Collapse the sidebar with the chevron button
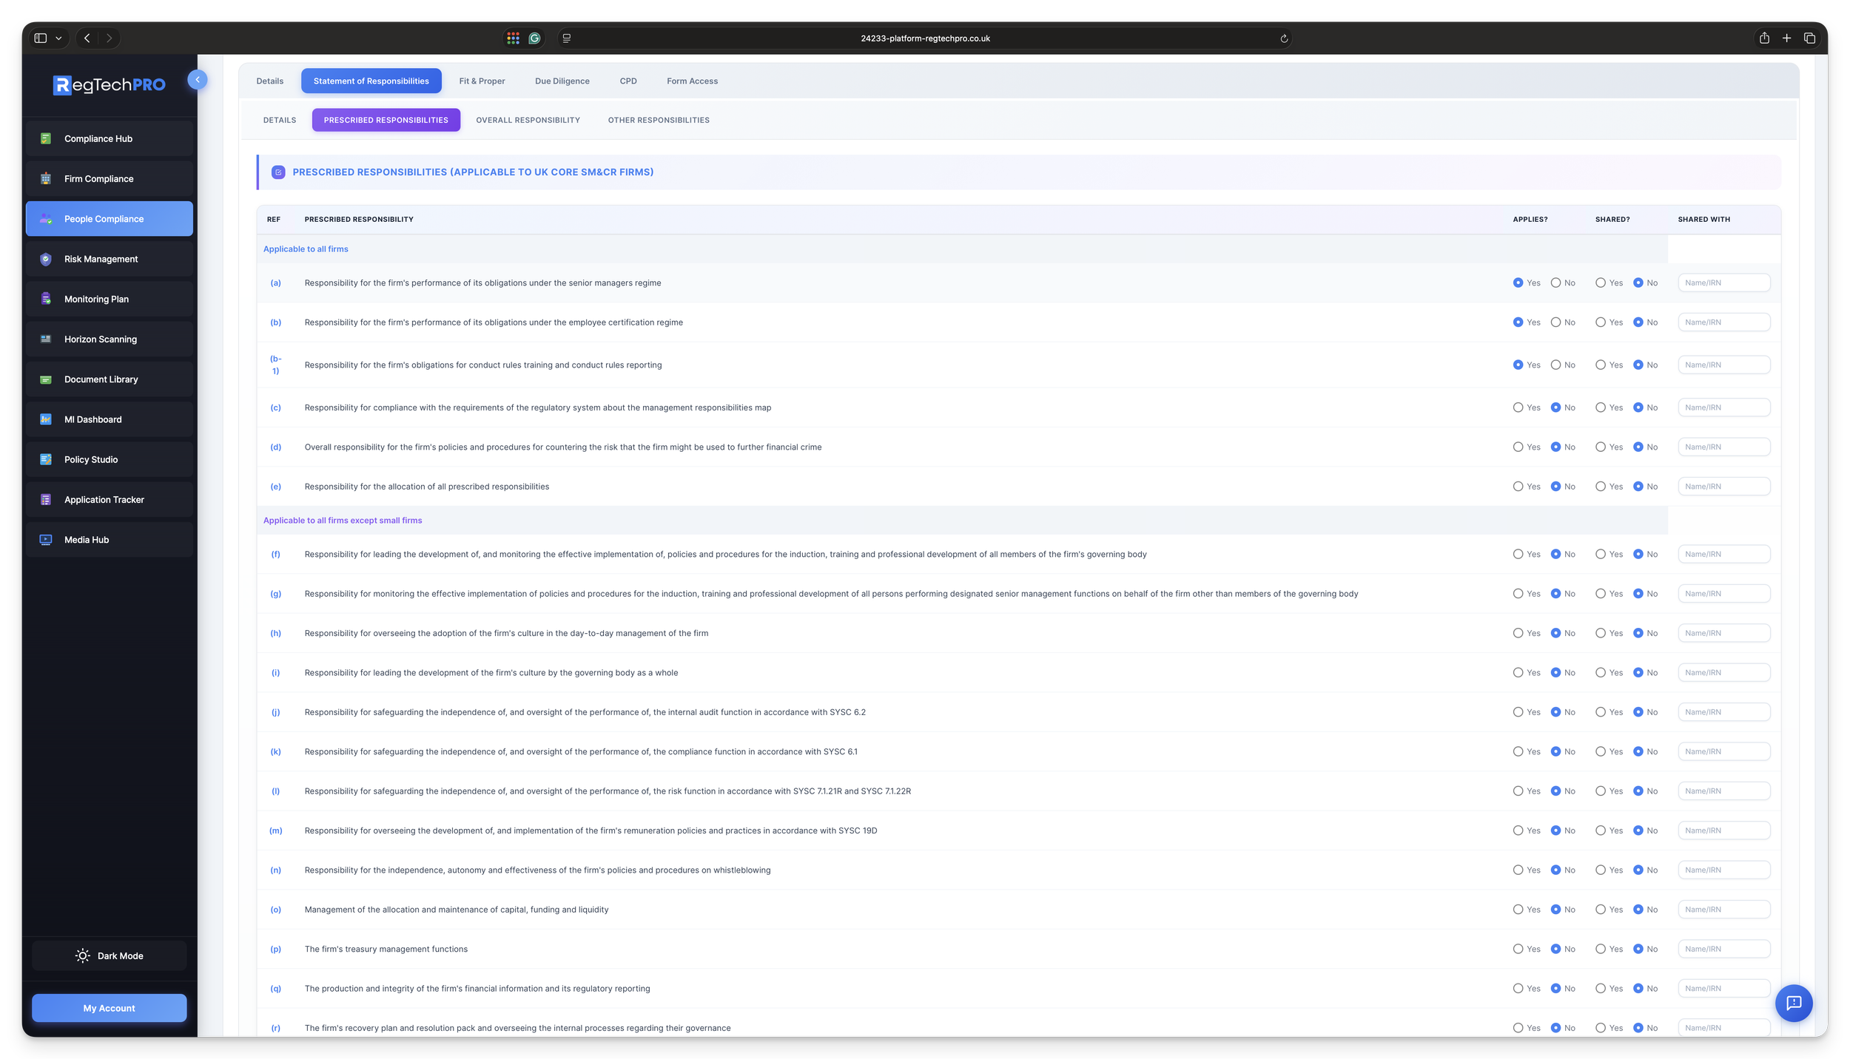Image resolution: width=1850 pixels, height=1059 pixels. (198, 80)
